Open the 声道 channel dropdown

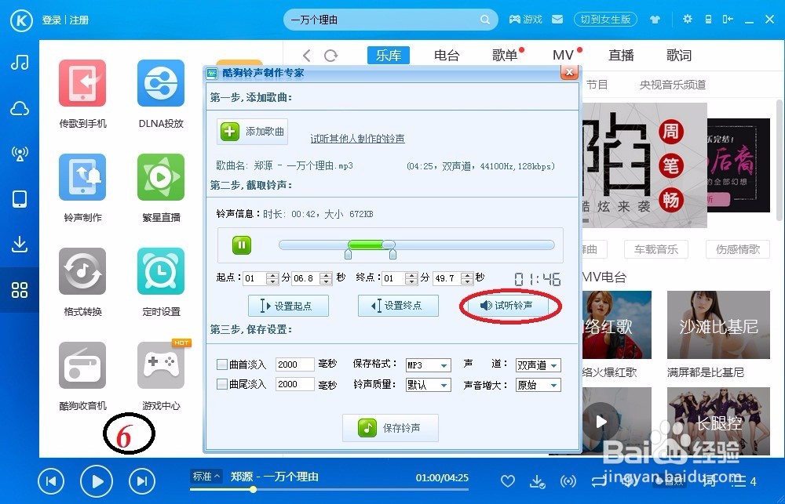(x=539, y=365)
